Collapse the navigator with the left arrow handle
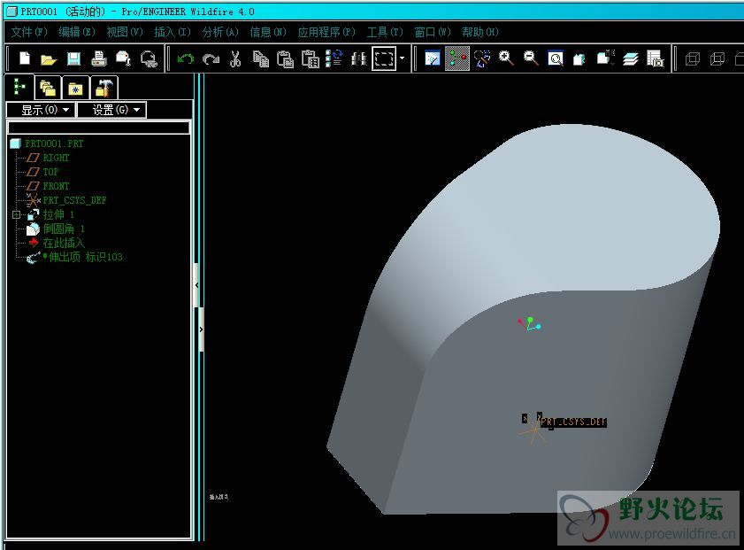This screenshot has height=550, width=744. point(197,285)
